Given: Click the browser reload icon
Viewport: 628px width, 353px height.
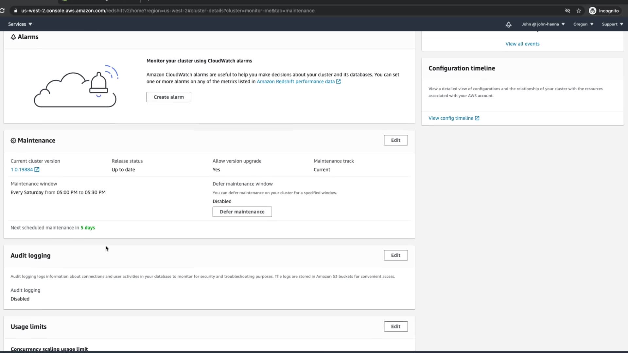Looking at the screenshot, I should 2,11.
